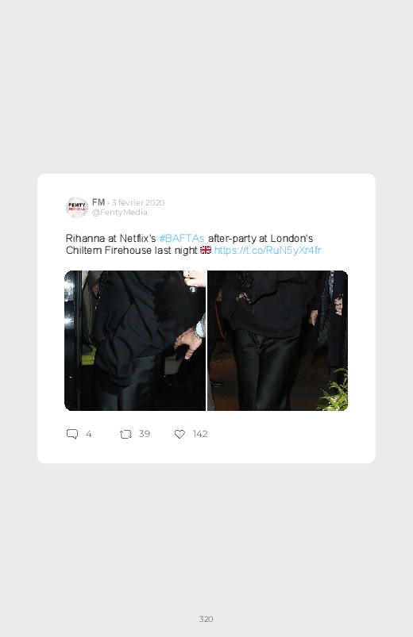This screenshot has width=413, height=637.
Task: Open the #BAFTAs hashtag
Action: pos(181,238)
